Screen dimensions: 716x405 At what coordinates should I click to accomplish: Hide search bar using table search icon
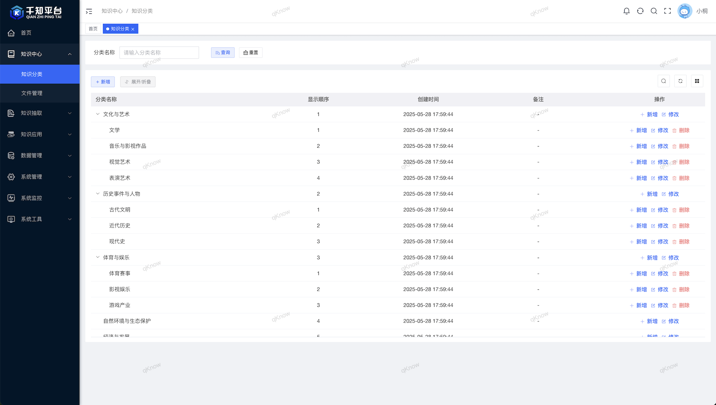coord(663,81)
